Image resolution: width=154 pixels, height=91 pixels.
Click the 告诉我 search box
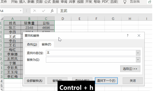[x=135, y=2]
